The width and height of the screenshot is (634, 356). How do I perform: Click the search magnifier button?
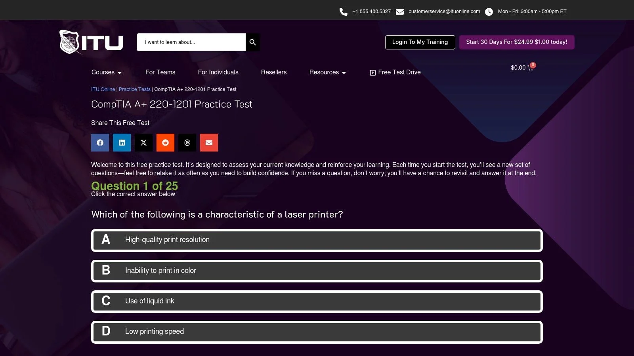click(x=253, y=42)
